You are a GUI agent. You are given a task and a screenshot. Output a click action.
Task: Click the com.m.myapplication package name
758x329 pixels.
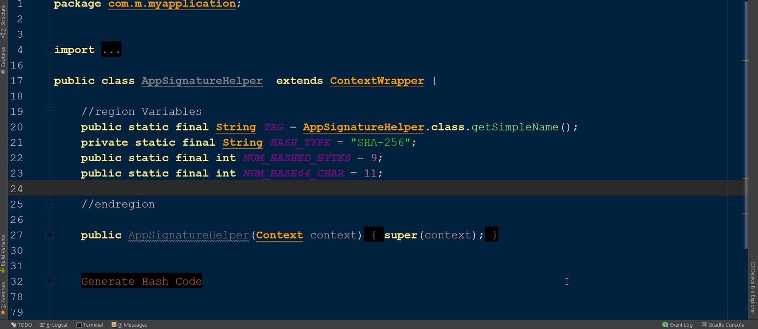[172, 4]
